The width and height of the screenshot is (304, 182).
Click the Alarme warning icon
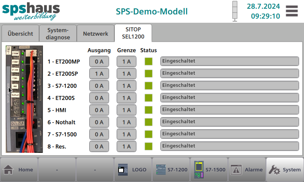click(236, 169)
